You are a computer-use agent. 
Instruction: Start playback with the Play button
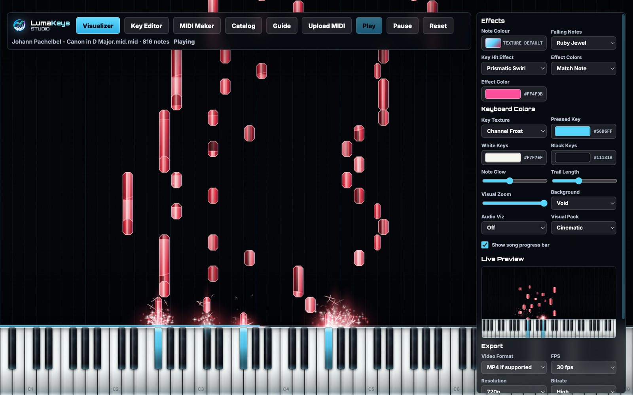click(369, 26)
